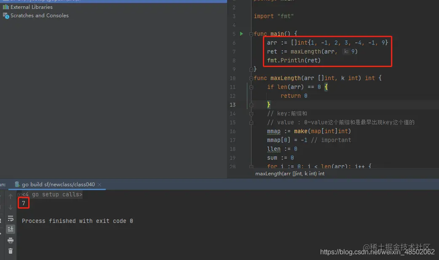This screenshot has width=439, height=260.
Task: Click the Scratches and Consoles icon
Action: (x=6, y=16)
